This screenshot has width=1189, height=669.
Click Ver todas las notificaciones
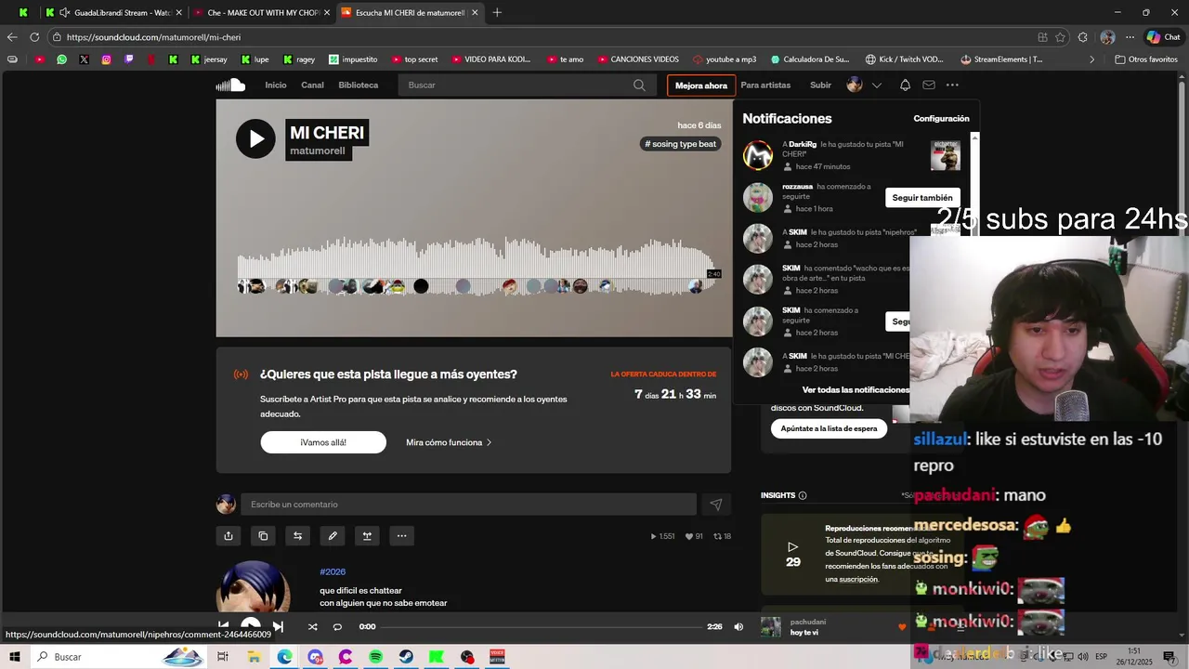856,390
